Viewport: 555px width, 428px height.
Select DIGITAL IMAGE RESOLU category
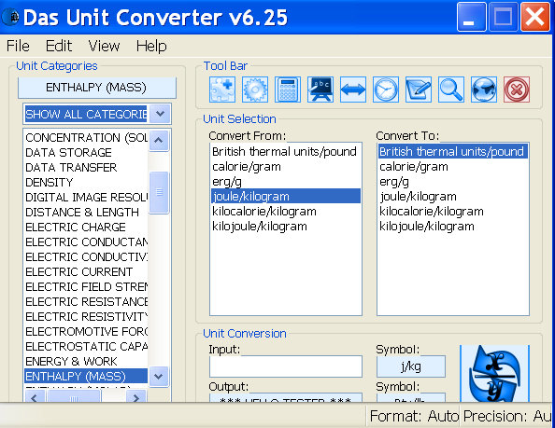coord(86,197)
